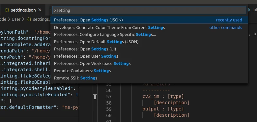Click the 'other commands' label
Image resolution: width=257 pixels, height=122 pixels.
click(226, 28)
